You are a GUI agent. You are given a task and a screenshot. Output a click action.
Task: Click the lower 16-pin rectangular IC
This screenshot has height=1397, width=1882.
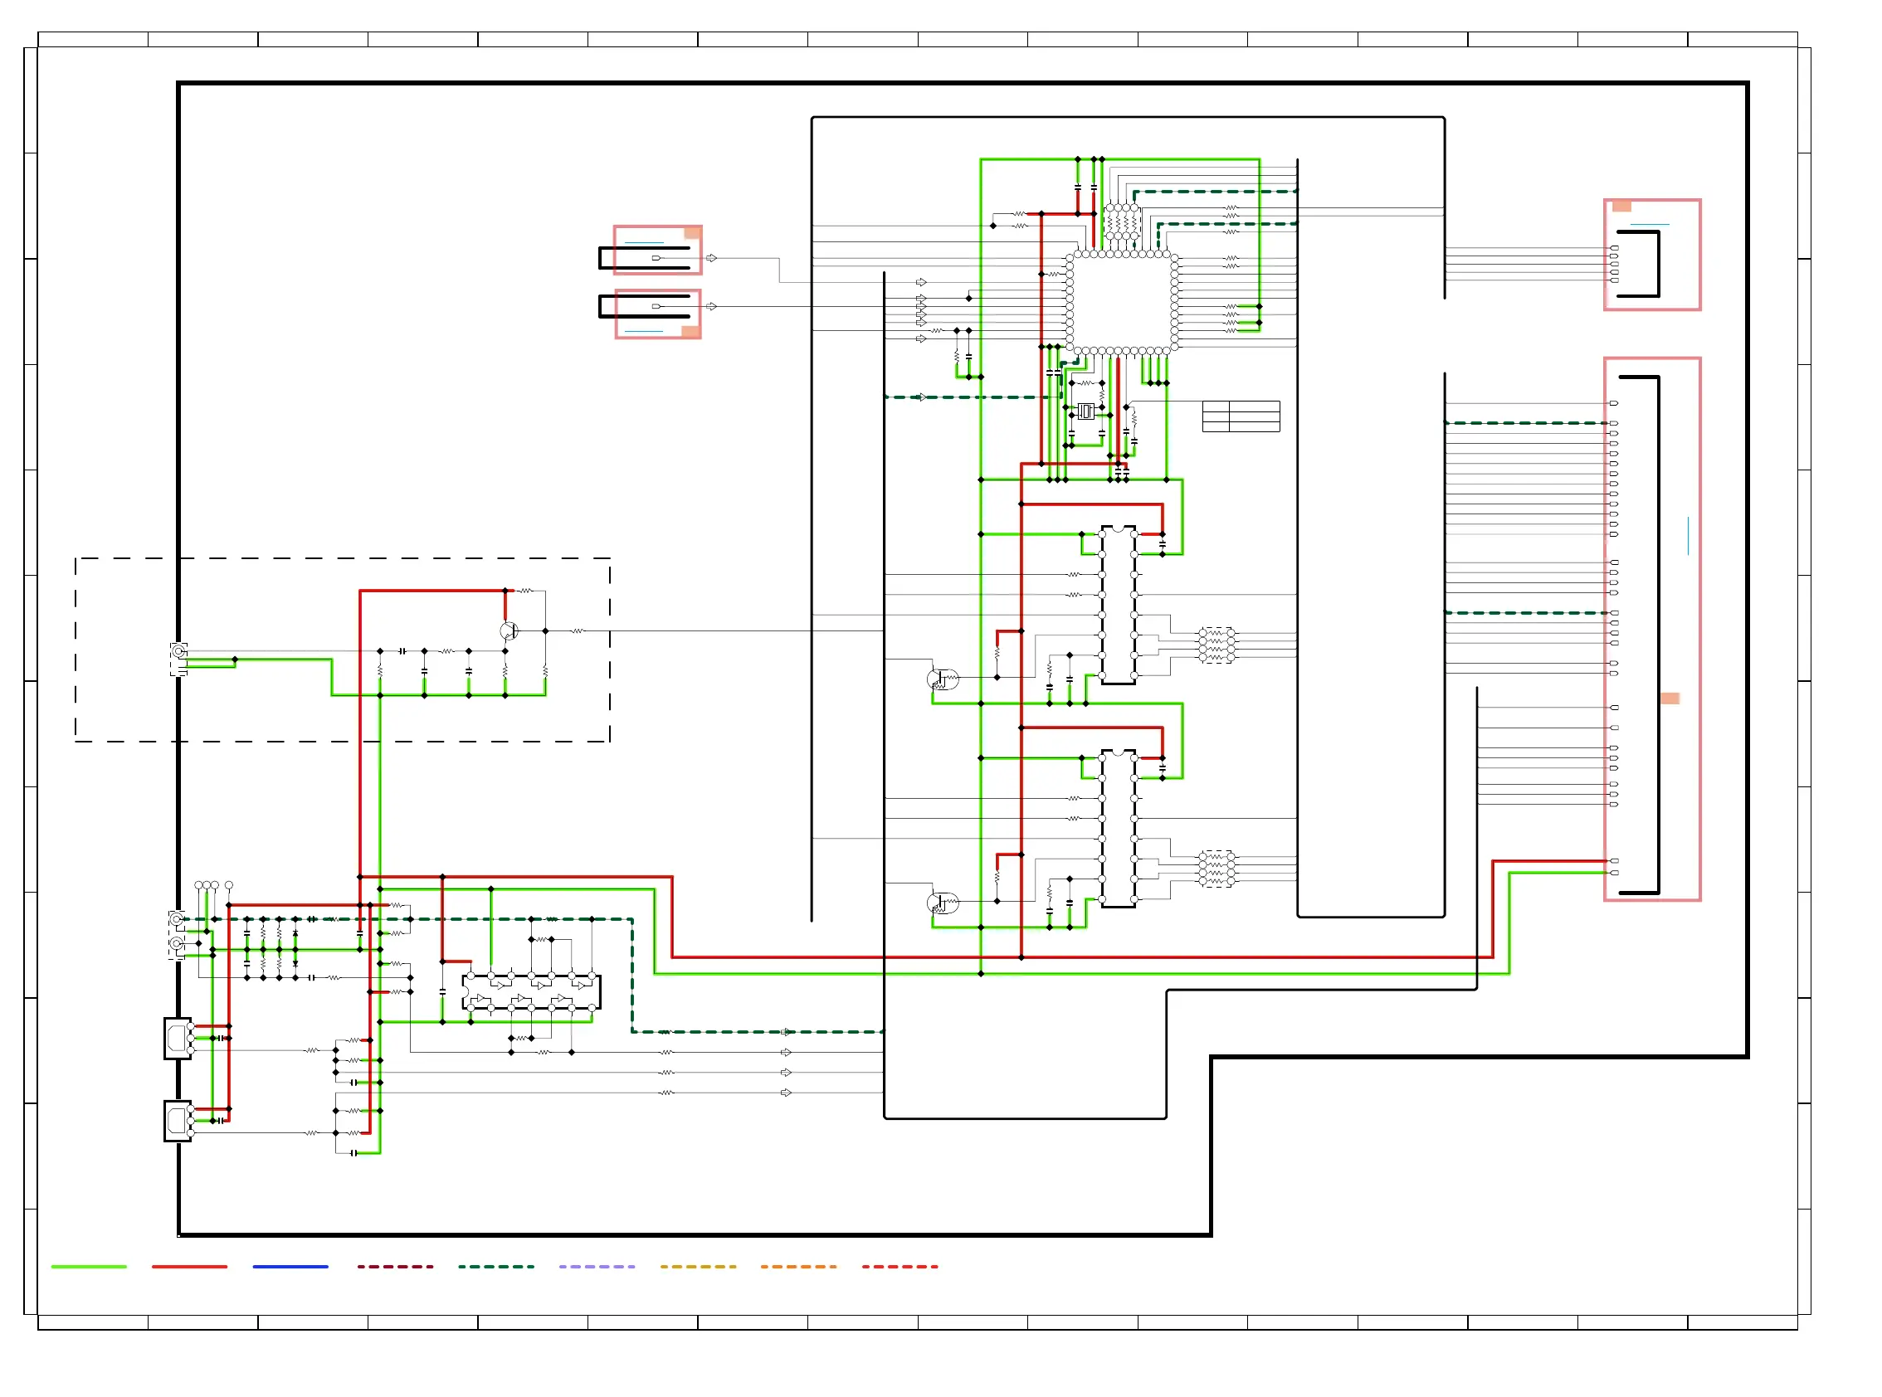click(1118, 829)
